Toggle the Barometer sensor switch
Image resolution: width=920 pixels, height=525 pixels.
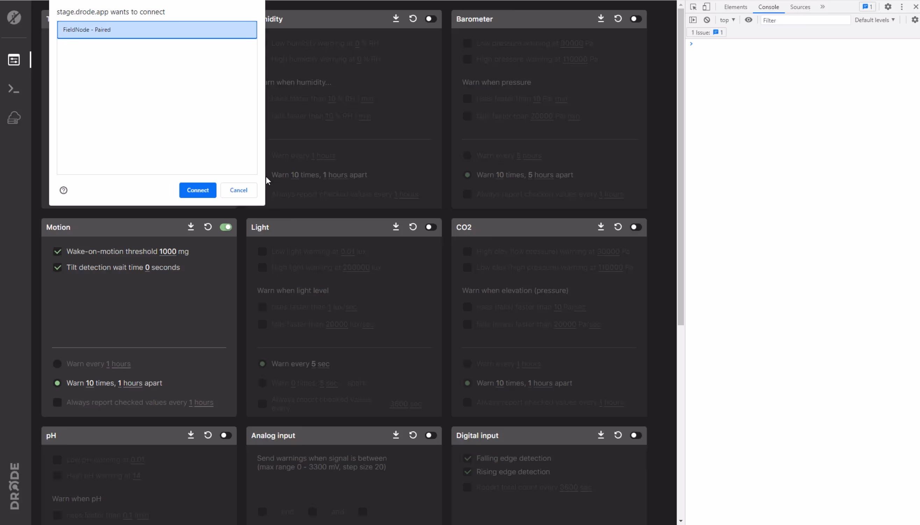click(x=636, y=19)
